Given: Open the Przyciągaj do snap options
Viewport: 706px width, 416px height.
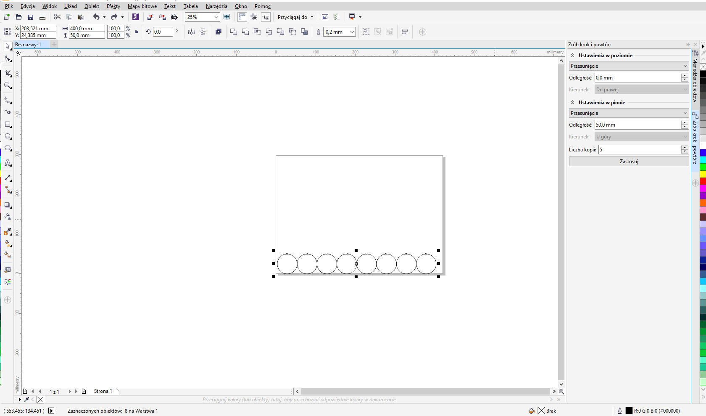Looking at the screenshot, I should (x=295, y=17).
